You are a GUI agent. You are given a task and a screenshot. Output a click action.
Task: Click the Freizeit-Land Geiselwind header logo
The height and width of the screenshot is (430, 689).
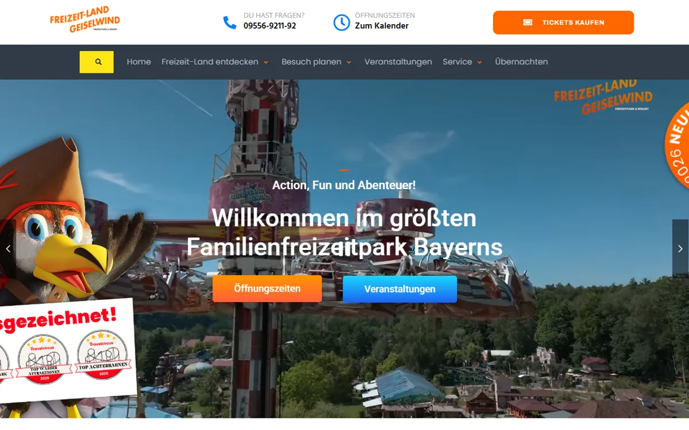[85, 21]
